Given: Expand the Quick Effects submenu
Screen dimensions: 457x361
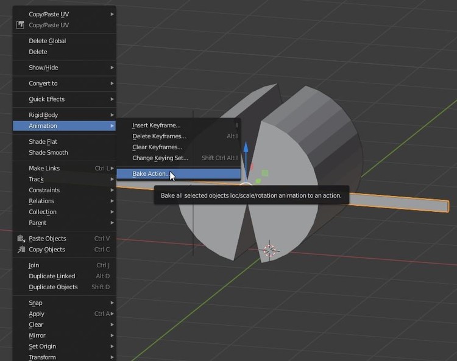Looking at the screenshot, I should tap(46, 99).
